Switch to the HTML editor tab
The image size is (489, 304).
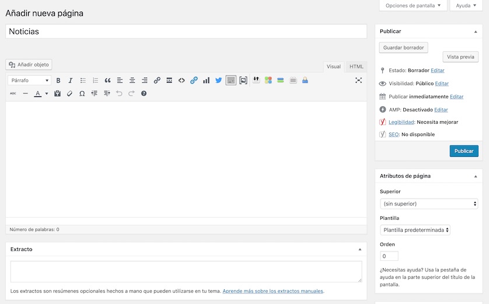[356, 67]
